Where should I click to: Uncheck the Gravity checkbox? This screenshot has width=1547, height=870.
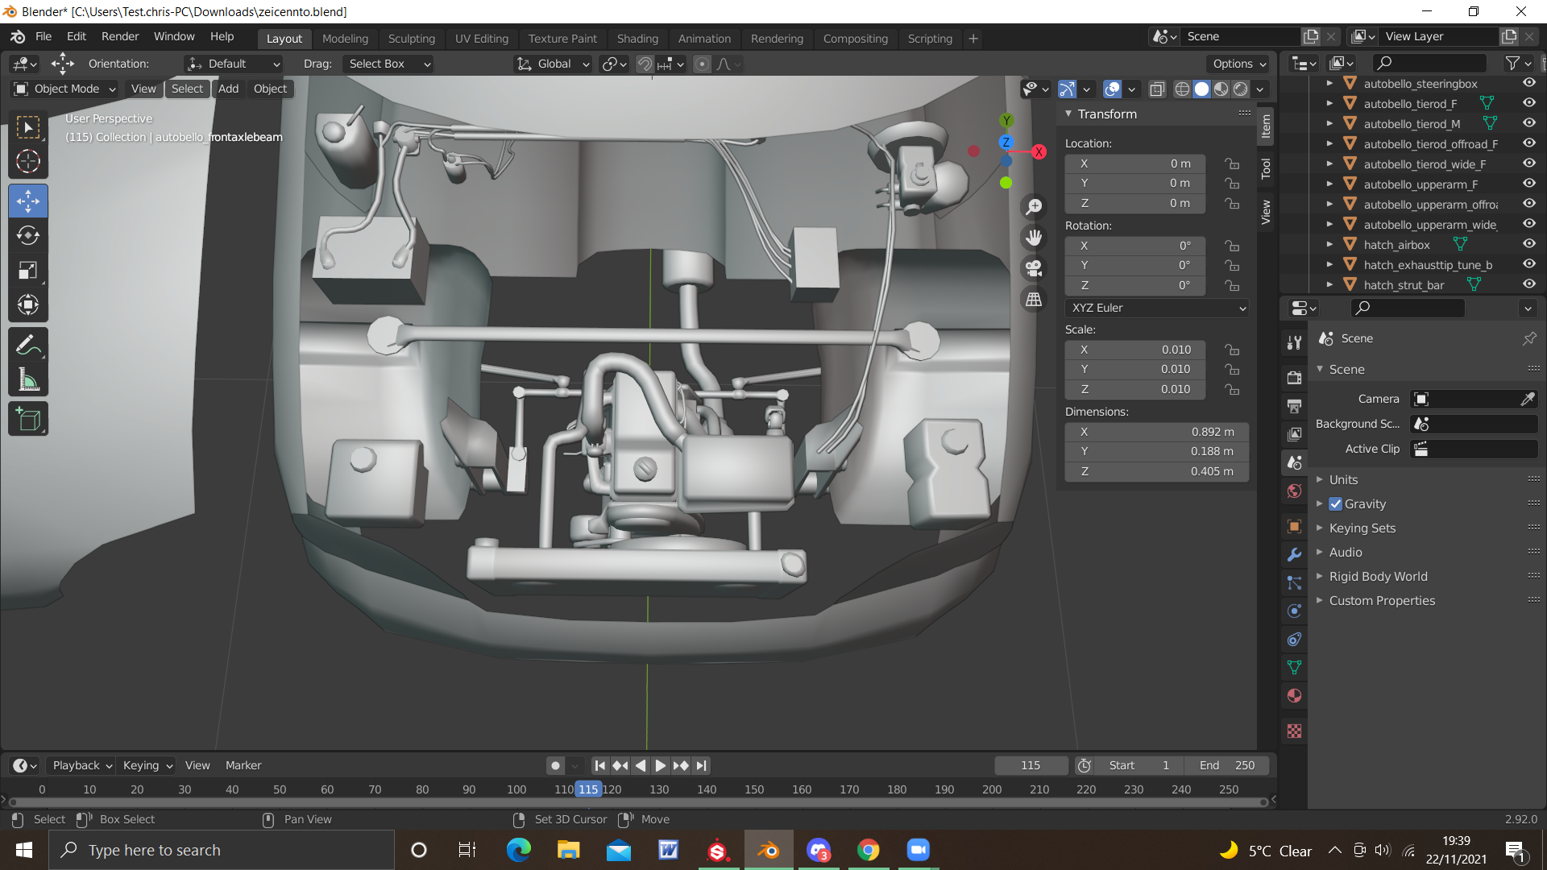1336,503
